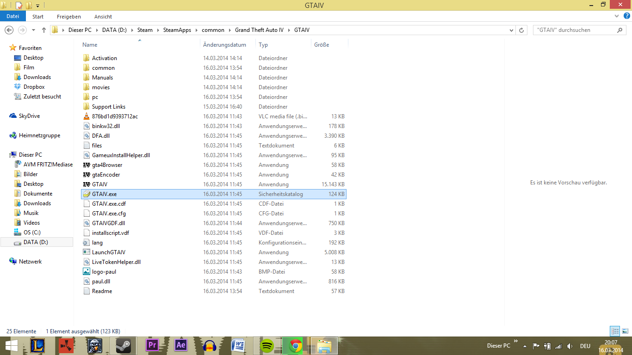The image size is (632, 355).
Task: Select Heimnetzgruppe in navigation pane
Action: (x=39, y=135)
